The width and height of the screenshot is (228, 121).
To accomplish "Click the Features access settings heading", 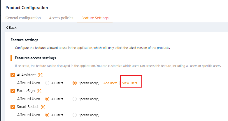I will pos(35,58).
